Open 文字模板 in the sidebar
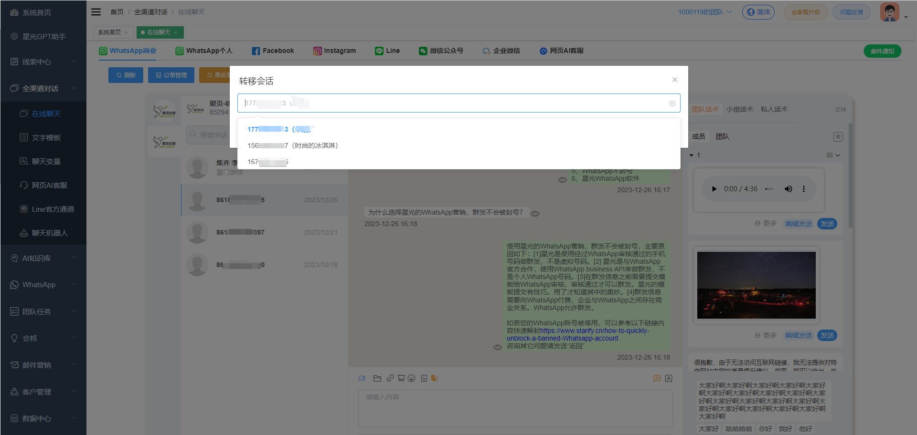The image size is (917, 435). (43, 137)
